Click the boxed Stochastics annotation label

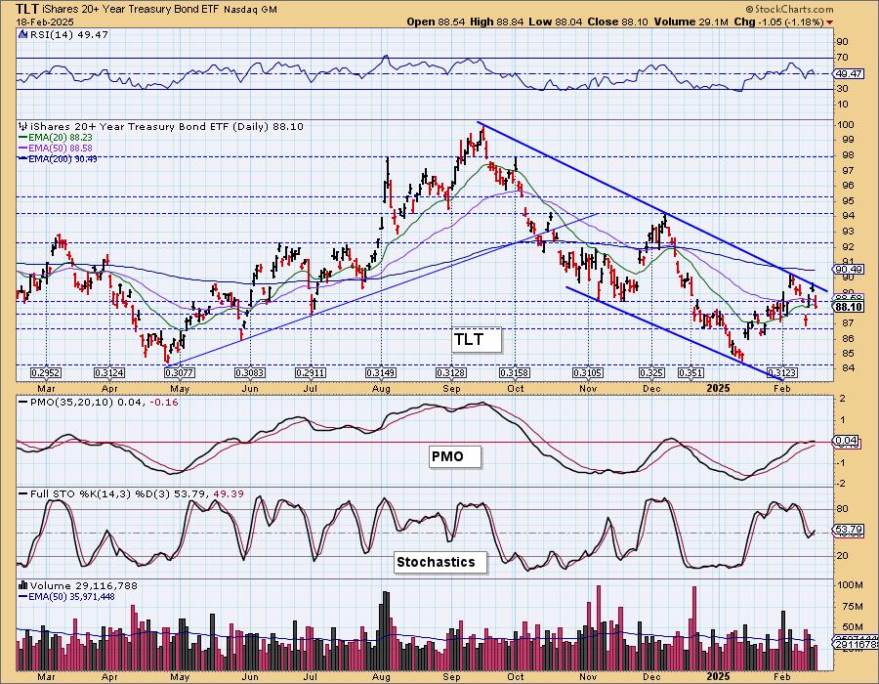click(440, 562)
